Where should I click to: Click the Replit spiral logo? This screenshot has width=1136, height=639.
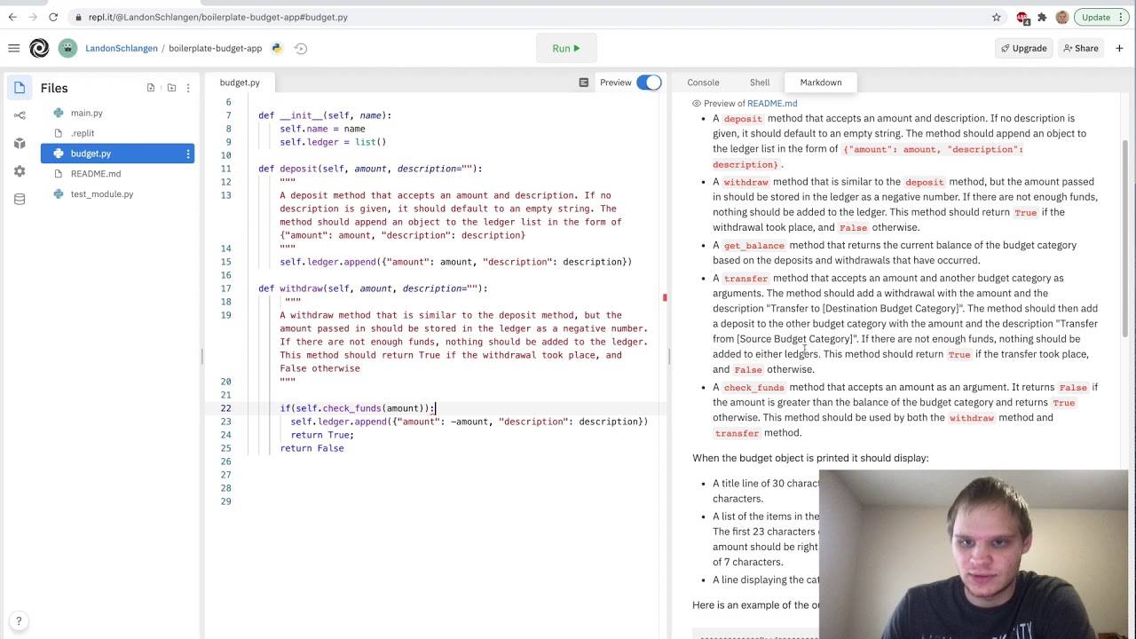click(39, 48)
